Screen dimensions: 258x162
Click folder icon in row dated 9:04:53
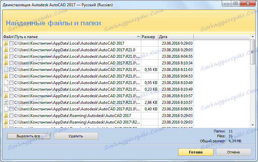coord(6,76)
